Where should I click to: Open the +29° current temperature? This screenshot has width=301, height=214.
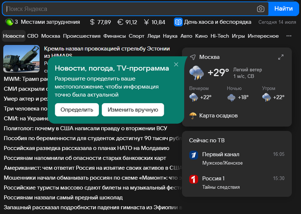click(218, 73)
